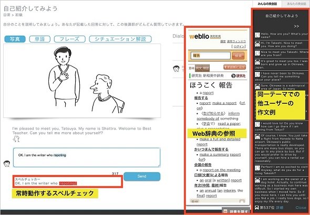Click Close in the dark example panel
Viewport: 310px width, 215px height.
pos(301,207)
